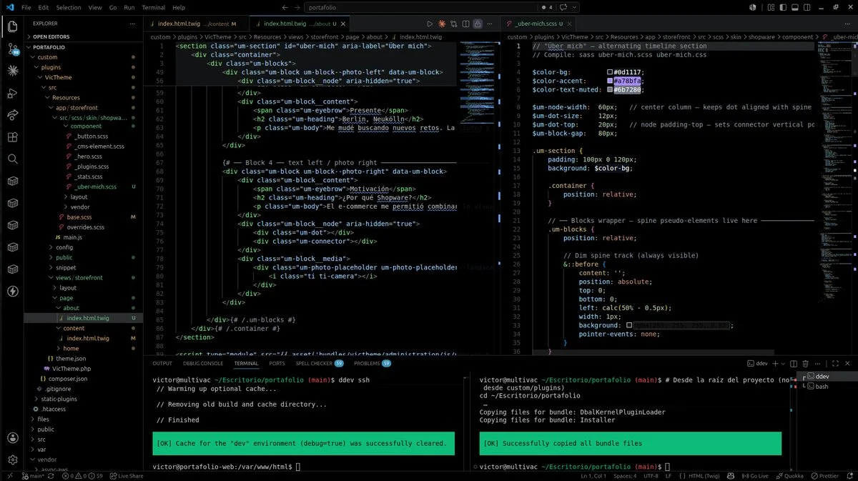The image size is (858, 481).
Task: Open the Extensions view in the activity bar
Action: tap(12, 137)
